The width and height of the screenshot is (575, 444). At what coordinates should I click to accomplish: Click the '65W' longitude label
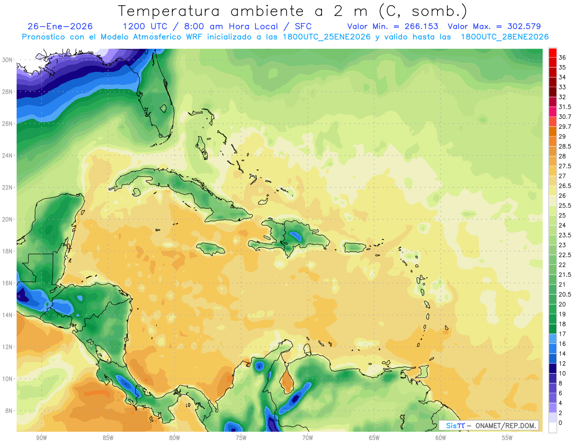pos(374,438)
